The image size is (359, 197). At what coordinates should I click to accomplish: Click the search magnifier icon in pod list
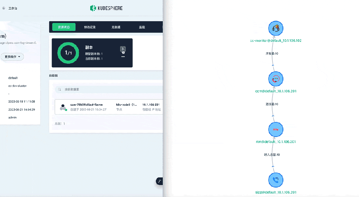coord(59,89)
